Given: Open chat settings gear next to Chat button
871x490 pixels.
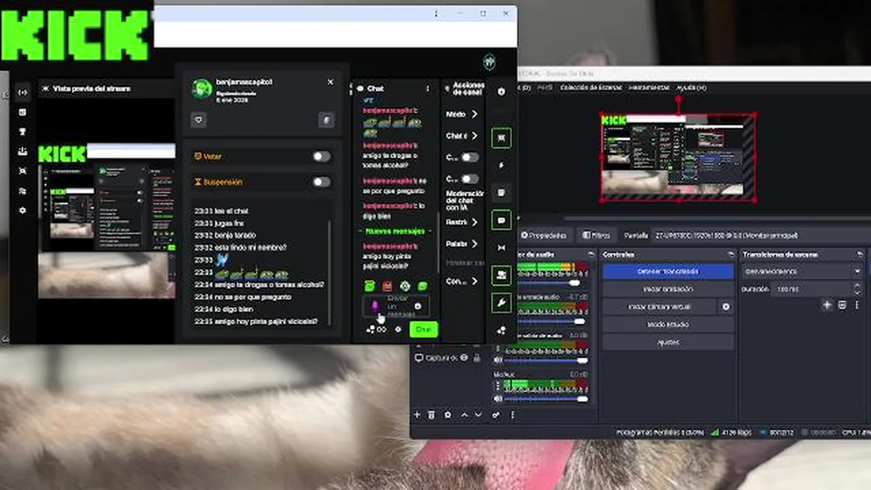Looking at the screenshot, I should click(398, 329).
